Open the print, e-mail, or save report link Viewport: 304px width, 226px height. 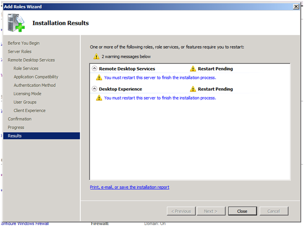(130, 187)
